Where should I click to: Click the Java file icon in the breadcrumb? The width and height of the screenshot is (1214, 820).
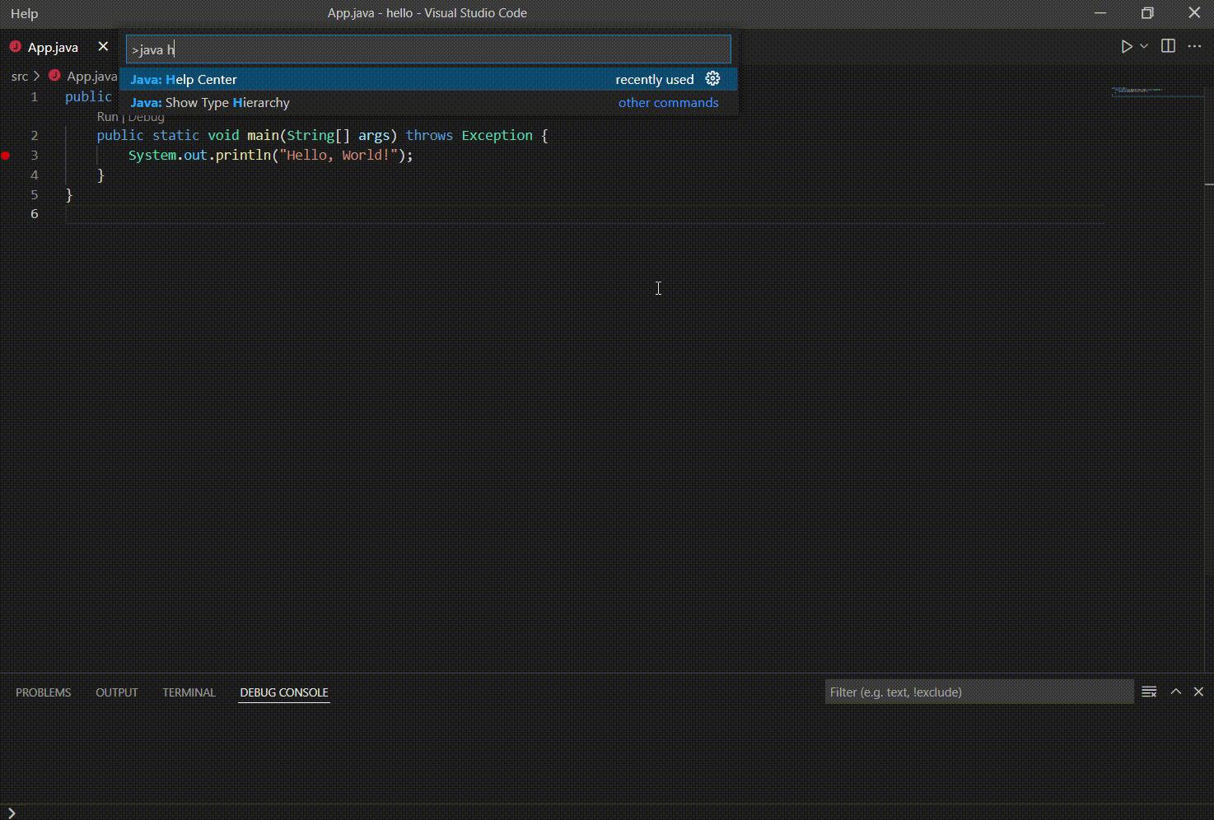pyautogui.click(x=54, y=75)
